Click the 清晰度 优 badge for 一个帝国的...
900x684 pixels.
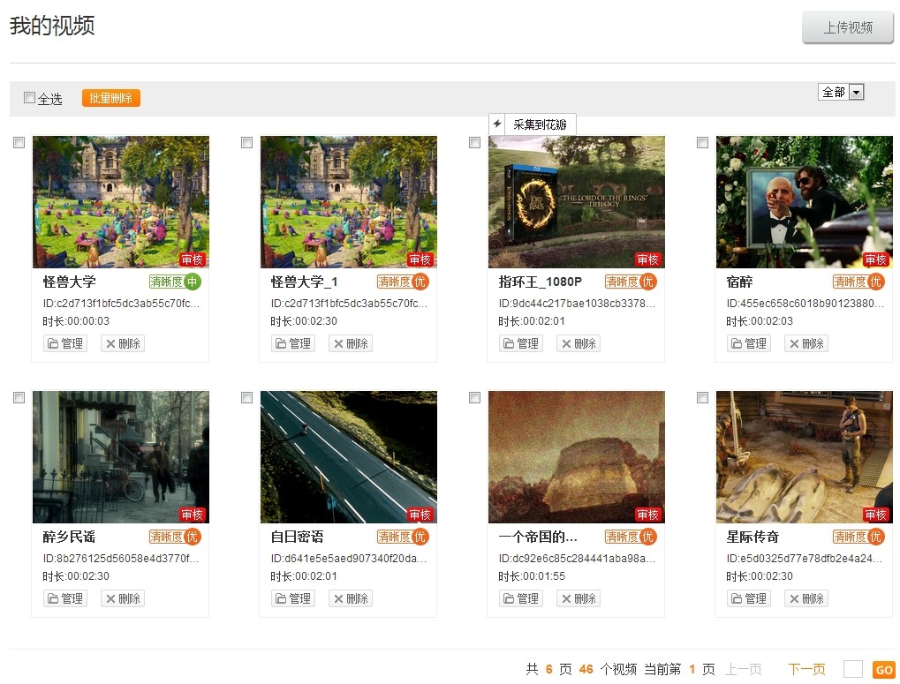point(631,537)
